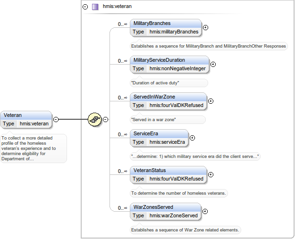The height and width of the screenshot is (239, 295).
Task: Click the "Duration of active duty" annotation
Action: pos(155,83)
